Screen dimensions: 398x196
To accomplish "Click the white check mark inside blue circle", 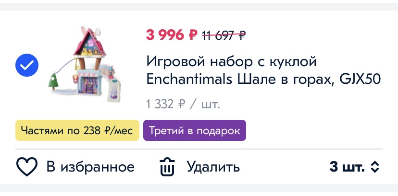I will pyautogui.click(x=27, y=66).
